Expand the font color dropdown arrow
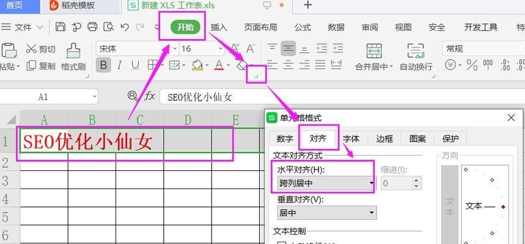 click(x=229, y=65)
